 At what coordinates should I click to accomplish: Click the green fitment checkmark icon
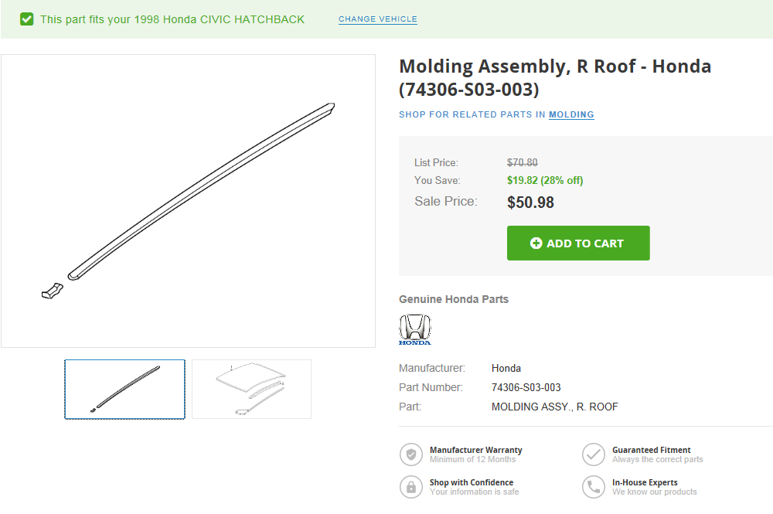tap(27, 19)
